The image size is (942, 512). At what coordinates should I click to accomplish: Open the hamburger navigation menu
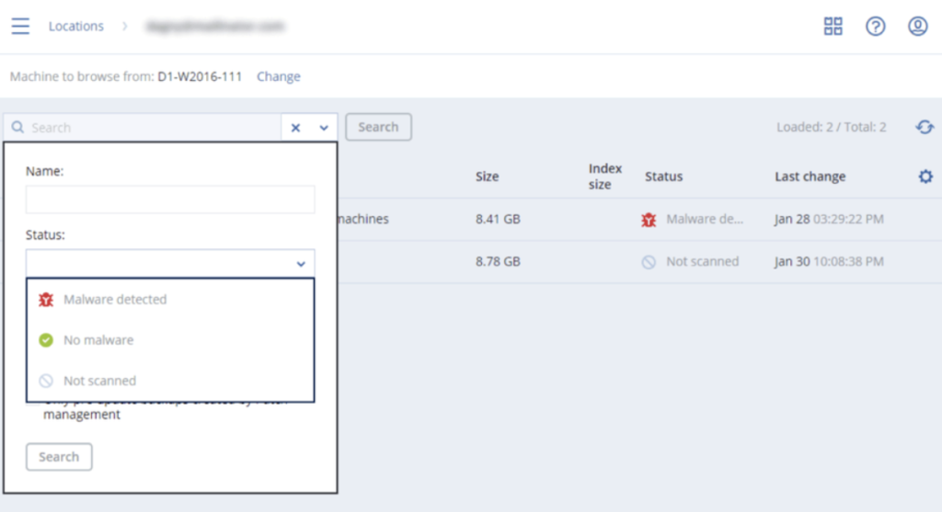(x=20, y=26)
